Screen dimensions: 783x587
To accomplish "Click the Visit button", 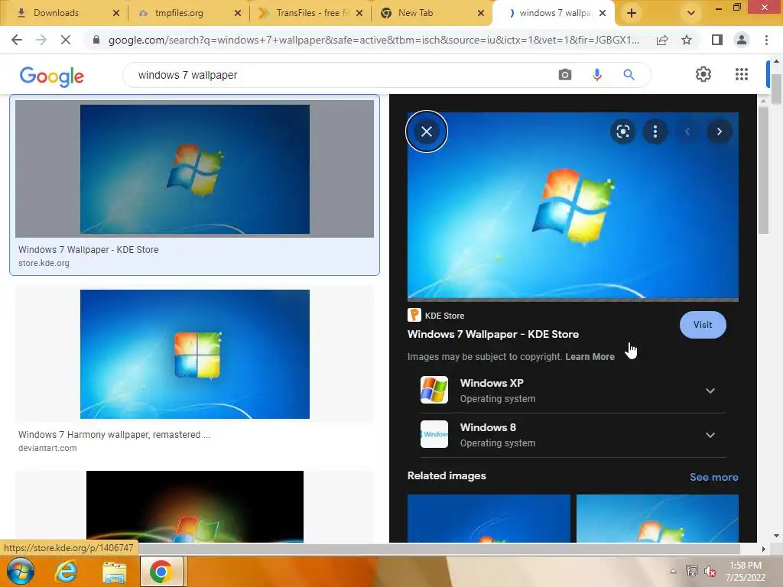I will click(x=703, y=325).
